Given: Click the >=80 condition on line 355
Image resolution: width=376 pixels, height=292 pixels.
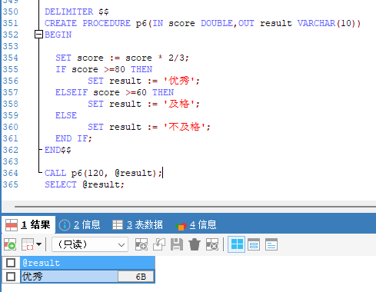Looking at the screenshot, I should tap(115, 69).
